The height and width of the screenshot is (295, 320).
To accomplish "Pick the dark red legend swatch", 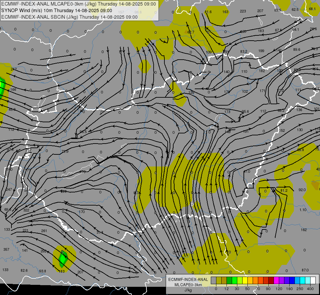I will [271, 281].
